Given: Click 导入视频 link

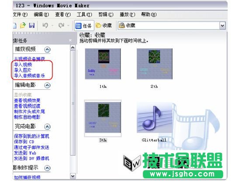Looking at the screenshot, I should point(23,64).
